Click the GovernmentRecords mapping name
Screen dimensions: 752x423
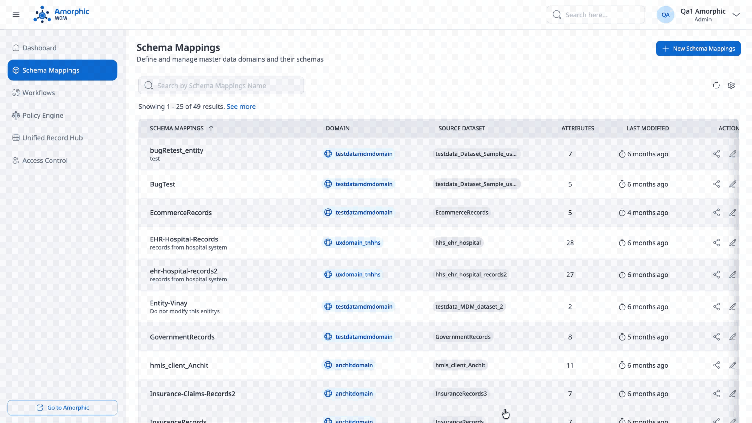tap(182, 337)
